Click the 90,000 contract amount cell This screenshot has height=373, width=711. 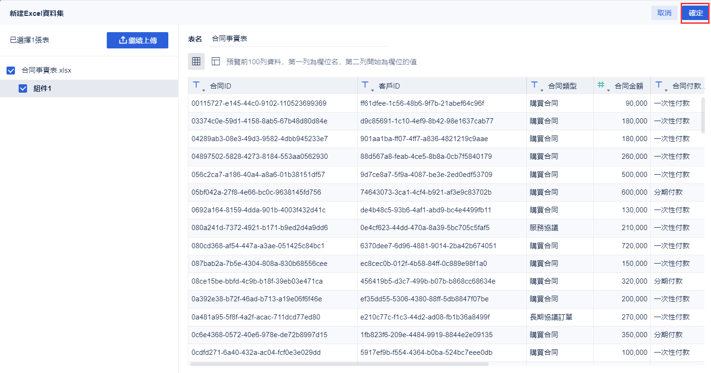(x=622, y=103)
